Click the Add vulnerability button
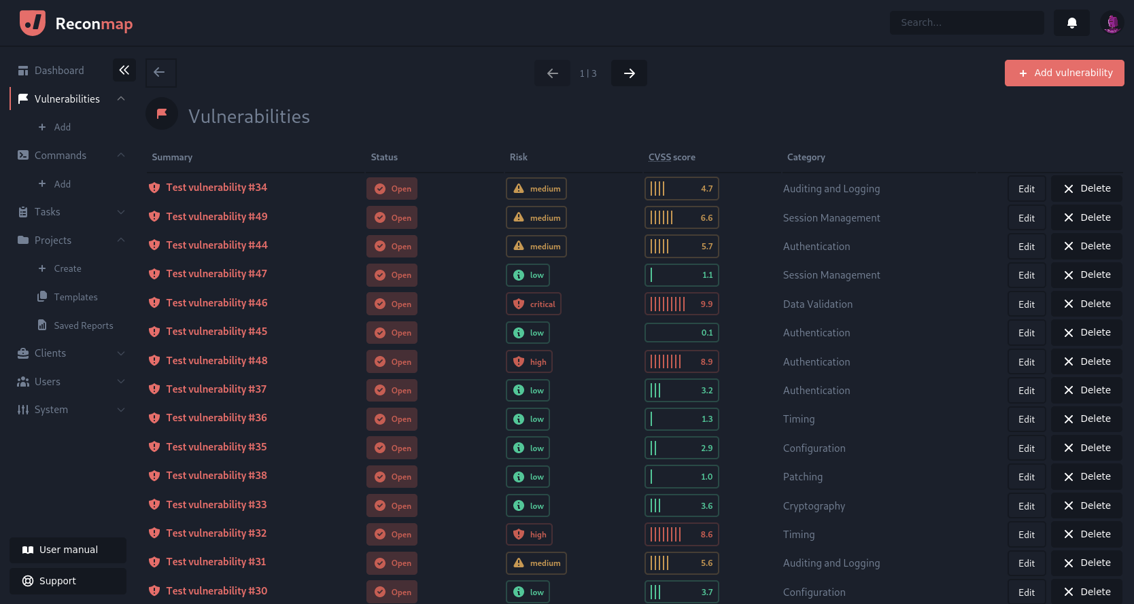Image resolution: width=1134 pixels, height=604 pixels. coord(1064,73)
